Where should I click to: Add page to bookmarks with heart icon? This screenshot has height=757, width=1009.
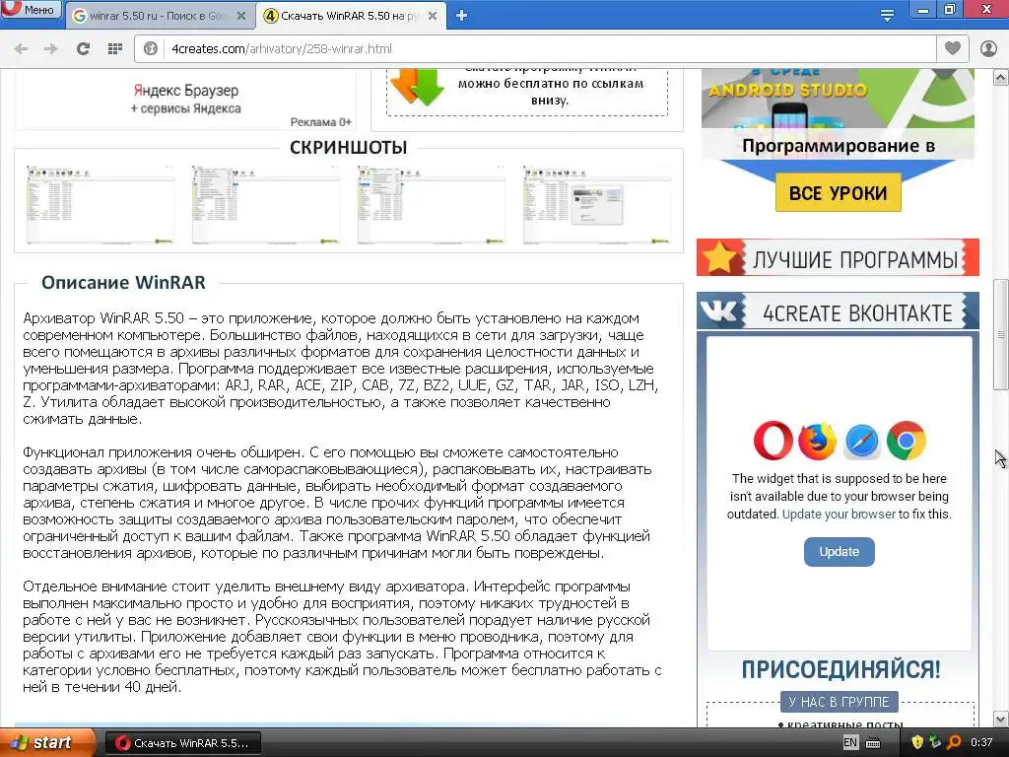click(953, 48)
